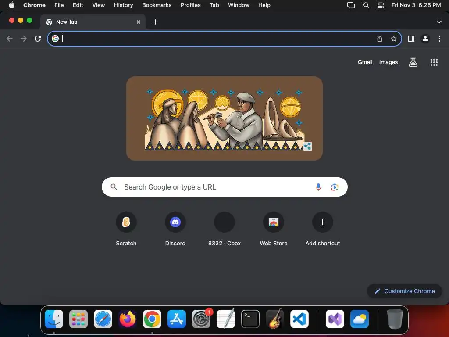Open the Scratch shortcut

click(126, 229)
